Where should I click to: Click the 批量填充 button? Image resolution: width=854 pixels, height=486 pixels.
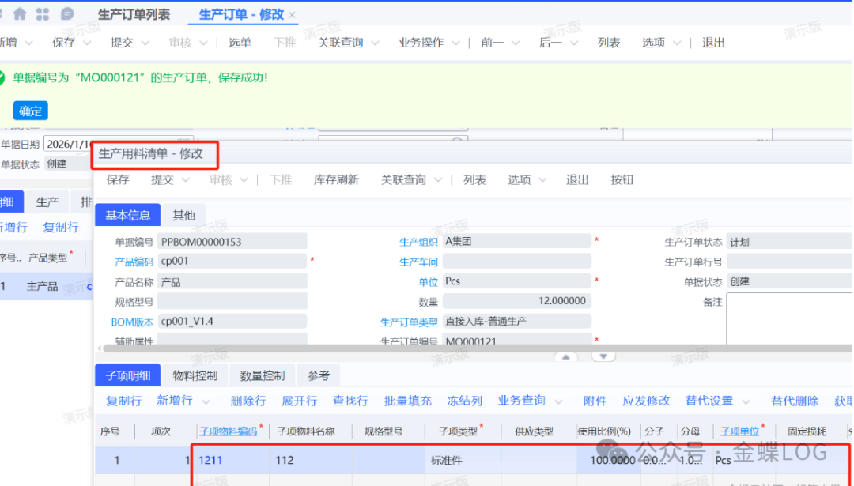tap(408, 401)
